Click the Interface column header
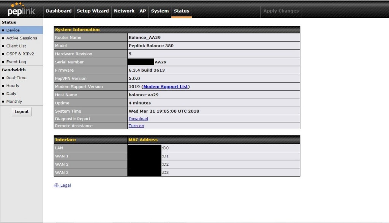Screen dimensions: 389x223 [65, 140]
